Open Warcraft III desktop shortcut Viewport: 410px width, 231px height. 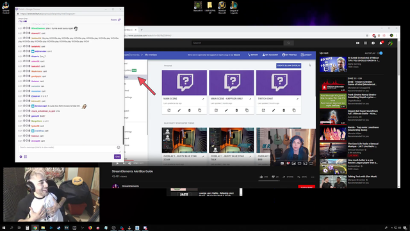coord(198,7)
